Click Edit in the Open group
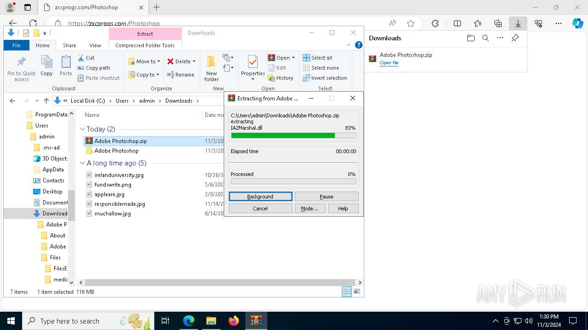588x330 pixels. pyautogui.click(x=277, y=68)
